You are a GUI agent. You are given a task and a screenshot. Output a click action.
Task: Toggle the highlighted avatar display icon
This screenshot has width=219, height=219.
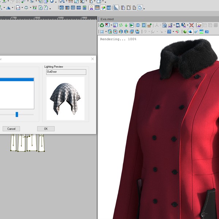[199, 25]
